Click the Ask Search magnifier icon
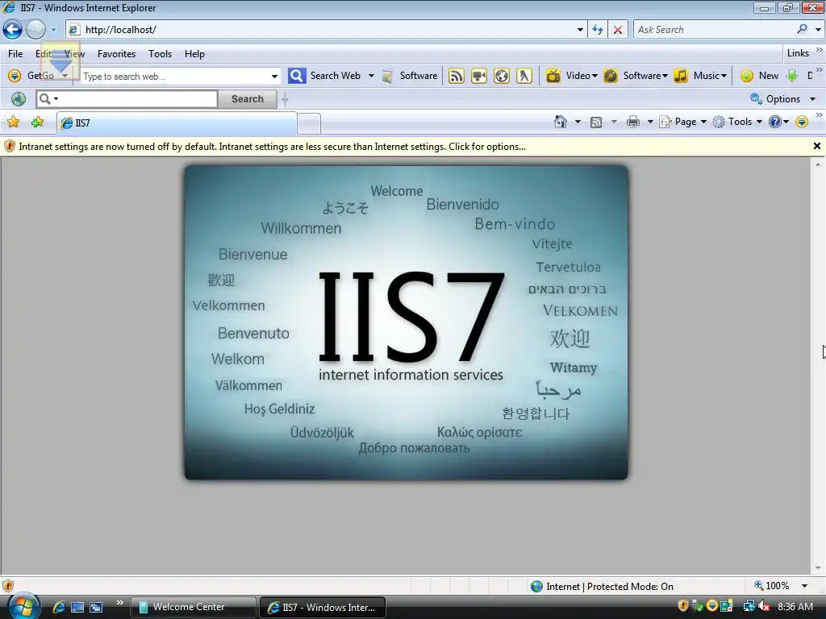Image resolution: width=826 pixels, height=619 pixels. (x=802, y=30)
